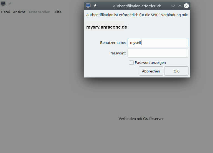Viewport: 213px width, 153px height.
Task: Click the mysrv.anraconc.de server name
Action: click(106, 27)
